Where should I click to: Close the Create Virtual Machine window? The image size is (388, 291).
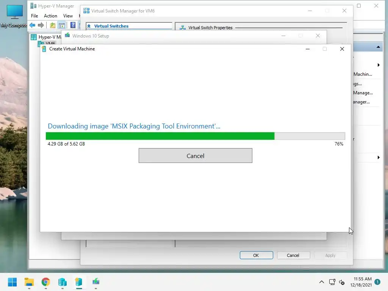(342, 49)
